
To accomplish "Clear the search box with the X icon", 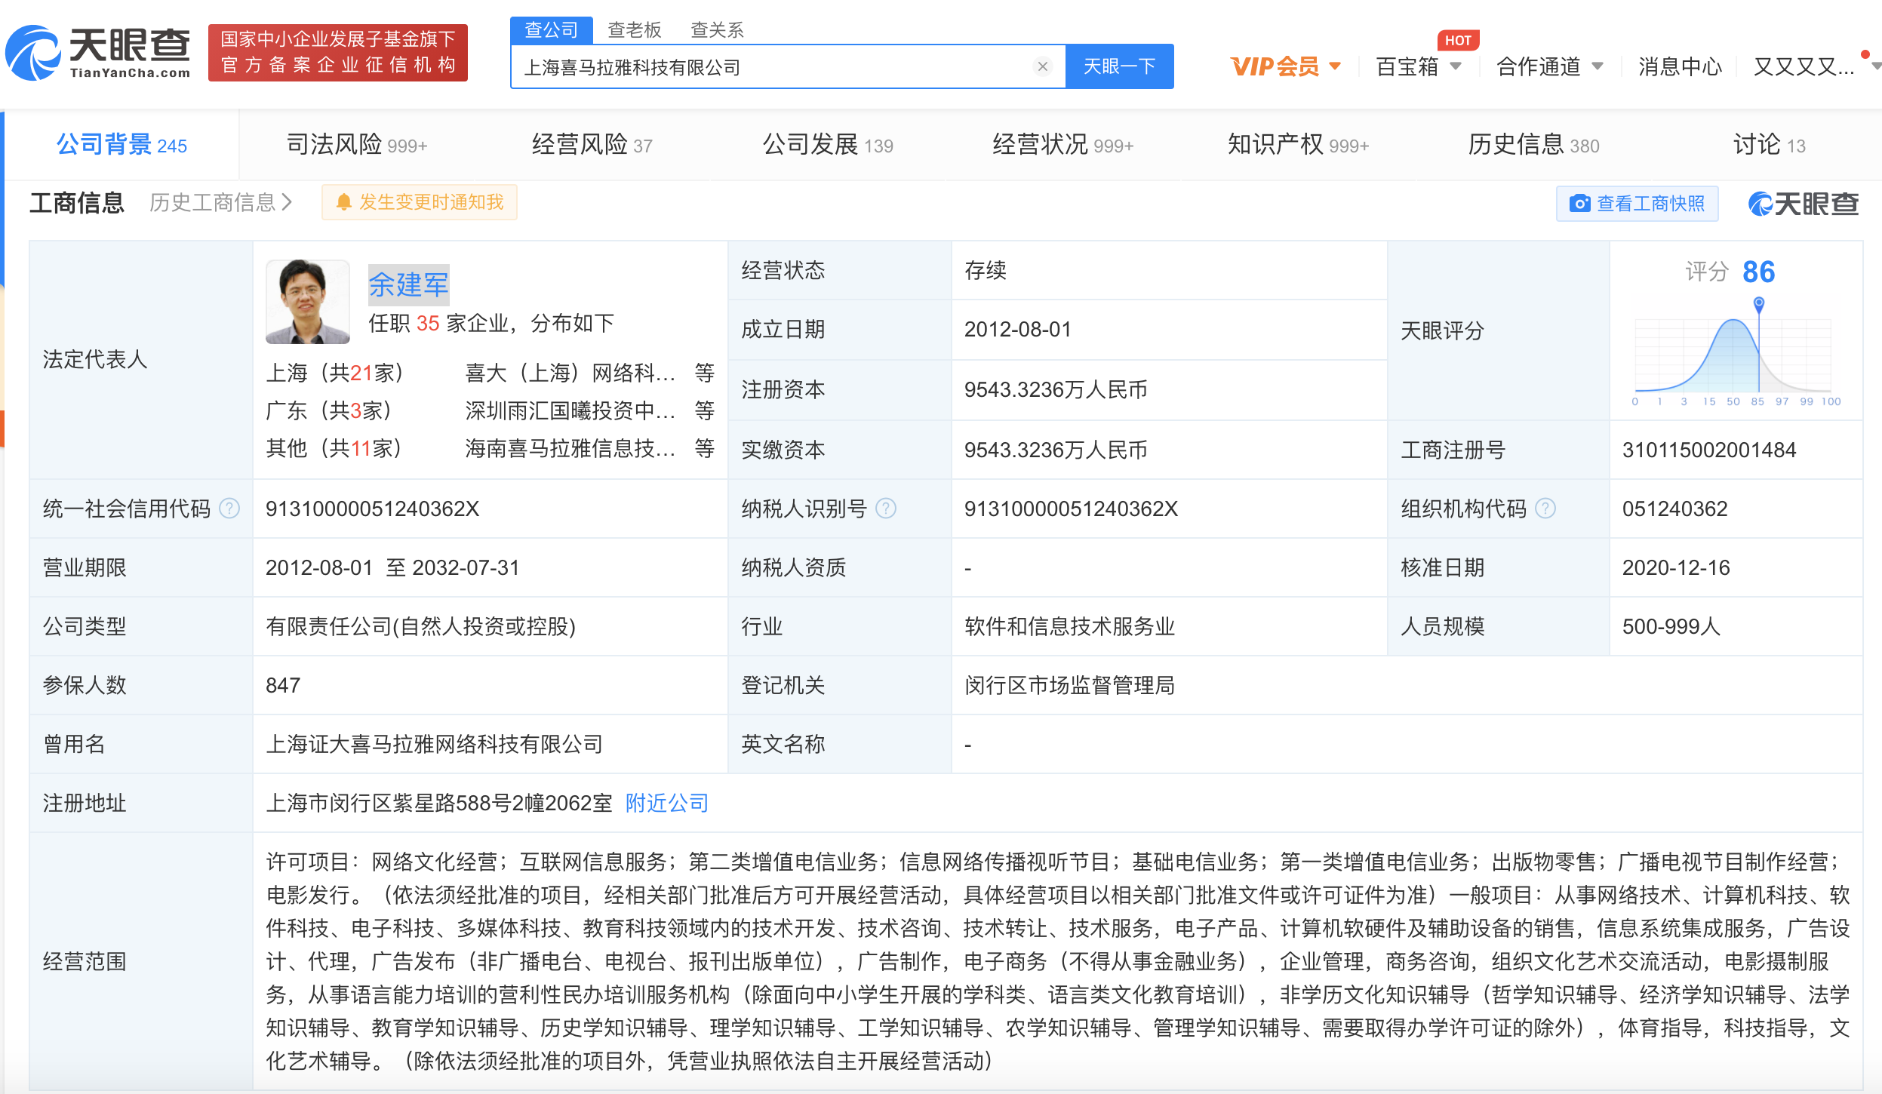I will 1043,66.
